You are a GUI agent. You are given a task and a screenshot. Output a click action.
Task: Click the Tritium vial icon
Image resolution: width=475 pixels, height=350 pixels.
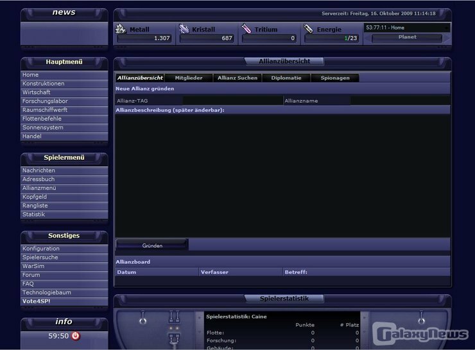coord(246,28)
